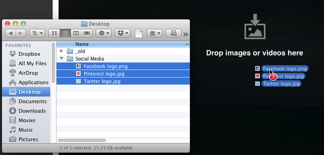Select Facebook logo.png in Finder list
The width and height of the screenshot is (324, 155).
(x=123, y=66)
